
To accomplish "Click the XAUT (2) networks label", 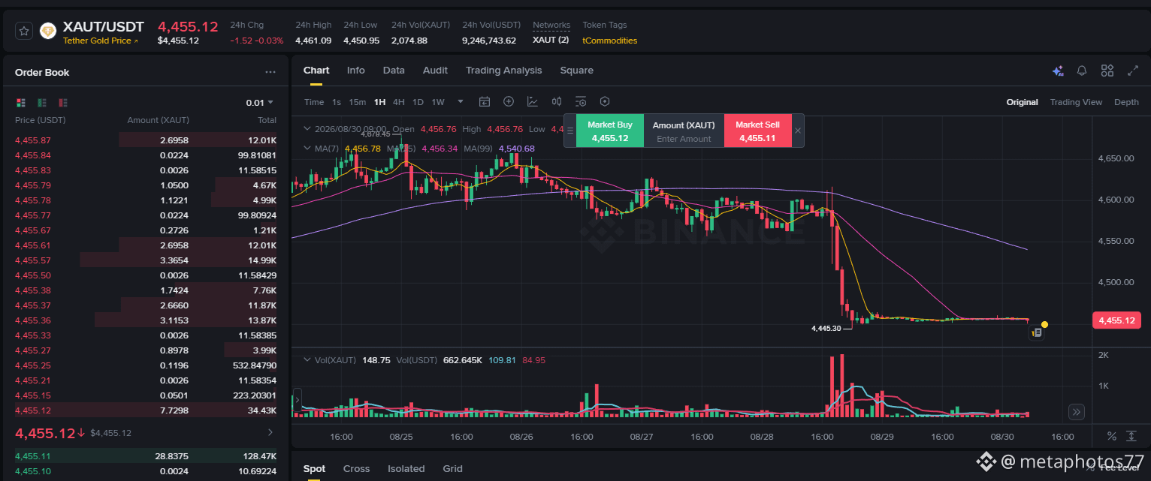I will click(551, 40).
